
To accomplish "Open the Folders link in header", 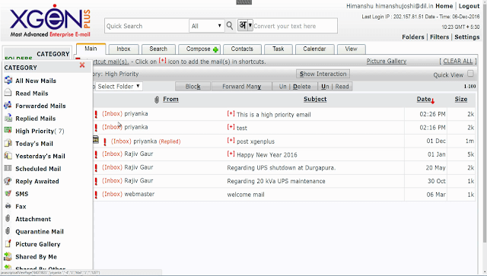I will (413, 37).
